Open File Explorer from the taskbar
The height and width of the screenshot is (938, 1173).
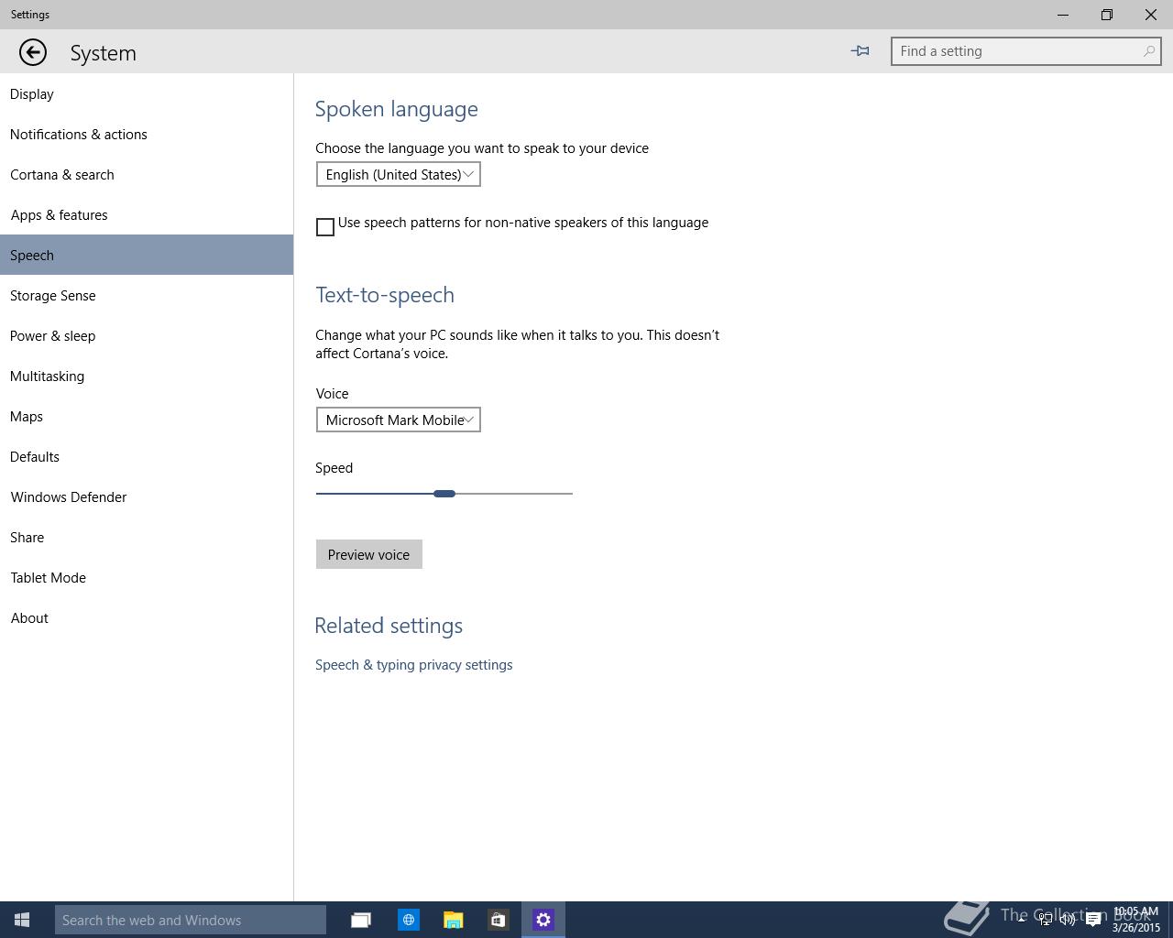tap(454, 920)
